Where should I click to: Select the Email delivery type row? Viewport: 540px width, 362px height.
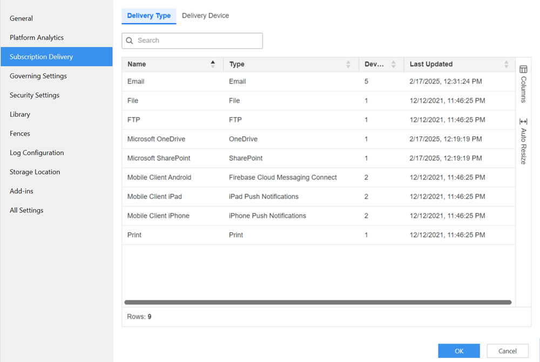(136, 82)
